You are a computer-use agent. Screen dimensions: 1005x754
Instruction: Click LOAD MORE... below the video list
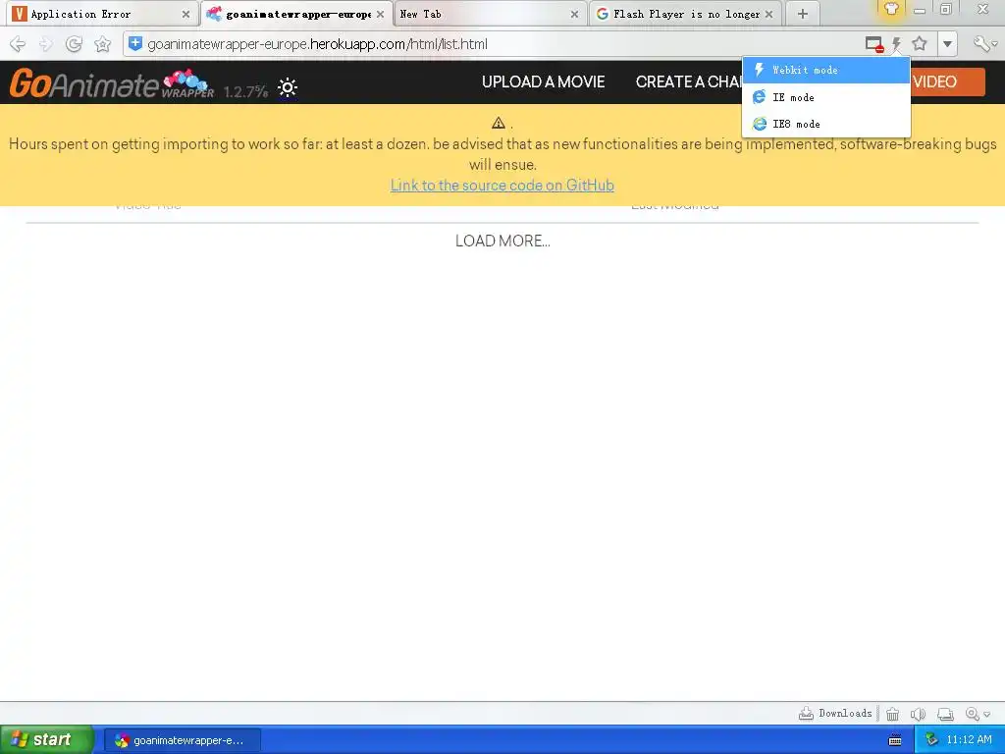coord(502,242)
